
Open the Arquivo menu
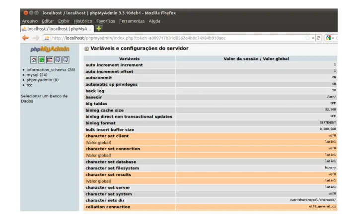pyautogui.click(x=30, y=21)
